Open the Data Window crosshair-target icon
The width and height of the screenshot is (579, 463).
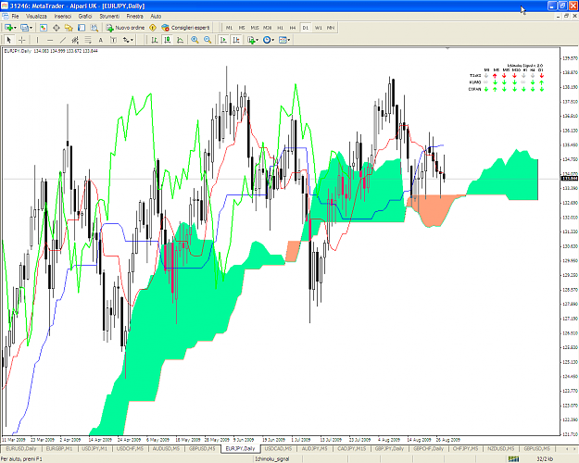tap(57, 28)
